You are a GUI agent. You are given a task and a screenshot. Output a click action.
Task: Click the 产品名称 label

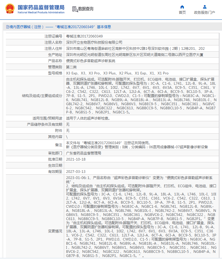(55, 61)
